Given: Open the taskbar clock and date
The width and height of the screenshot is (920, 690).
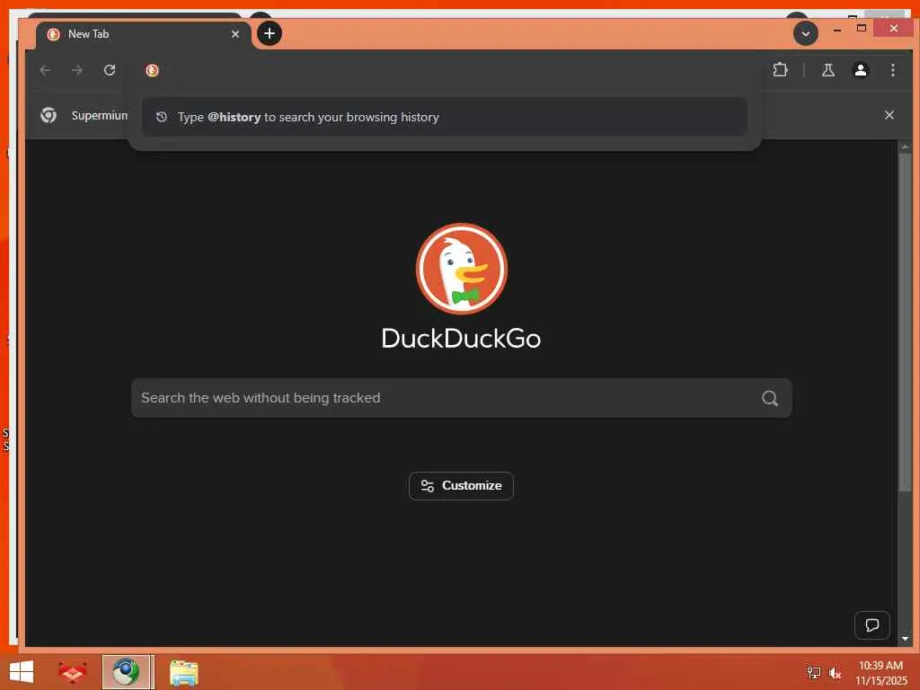Looking at the screenshot, I should [880, 673].
